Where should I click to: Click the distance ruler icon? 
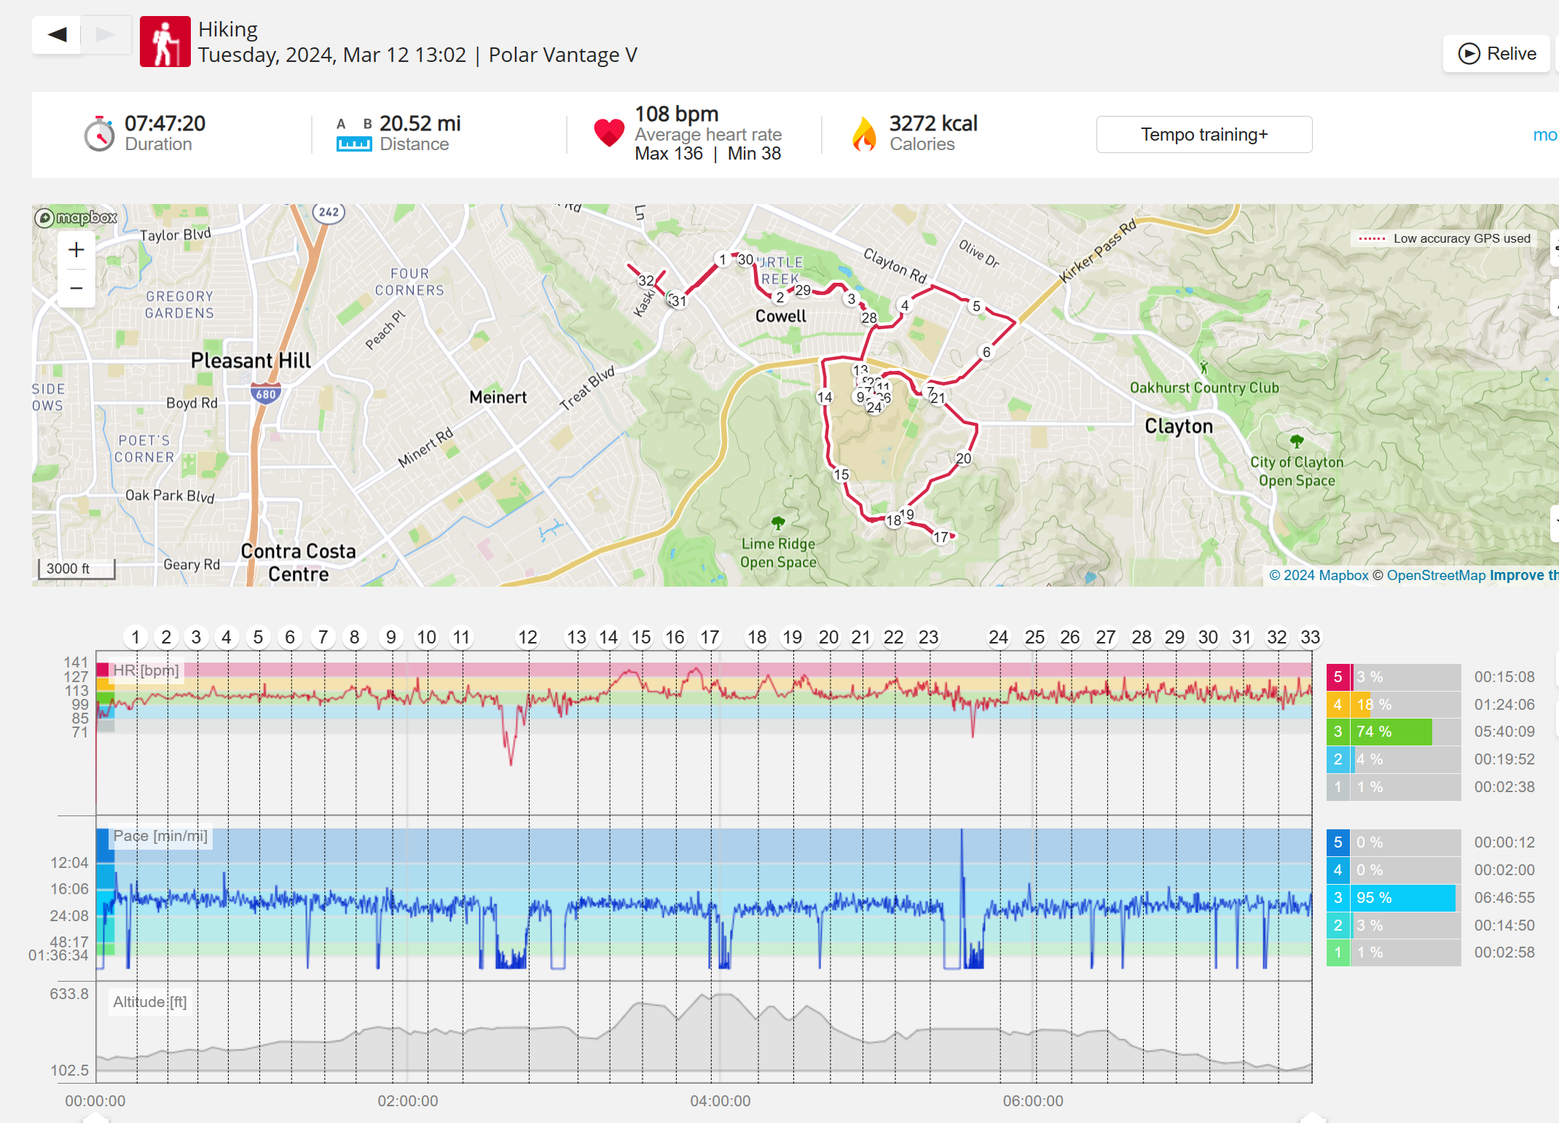[354, 144]
